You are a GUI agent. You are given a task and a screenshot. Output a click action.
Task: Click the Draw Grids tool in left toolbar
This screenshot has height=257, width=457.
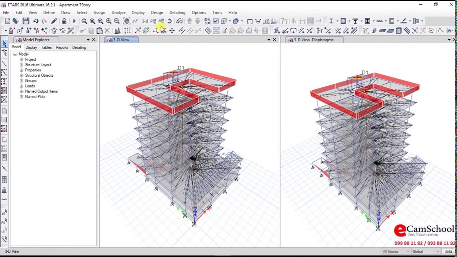coord(4,180)
